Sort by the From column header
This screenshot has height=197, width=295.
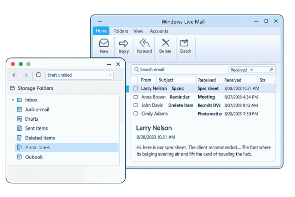(146, 80)
